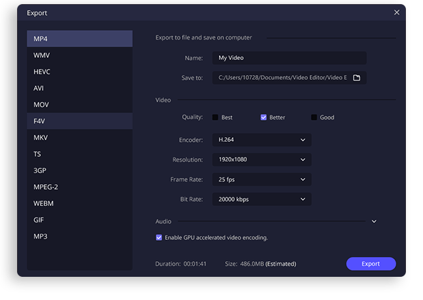
Task: Select MP4 format in the list
Action: [x=79, y=39]
